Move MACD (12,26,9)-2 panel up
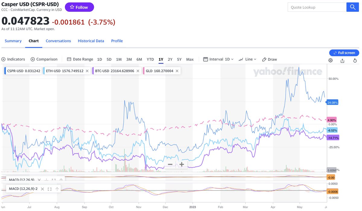The width and height of the screenshot is (362, 211). pos(57,189)
